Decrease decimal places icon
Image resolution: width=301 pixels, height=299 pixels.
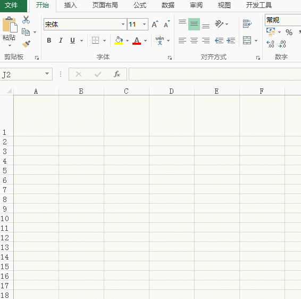282,44
